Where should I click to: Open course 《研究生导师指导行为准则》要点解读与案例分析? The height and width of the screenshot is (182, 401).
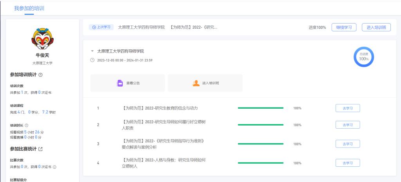pos(164,144)
